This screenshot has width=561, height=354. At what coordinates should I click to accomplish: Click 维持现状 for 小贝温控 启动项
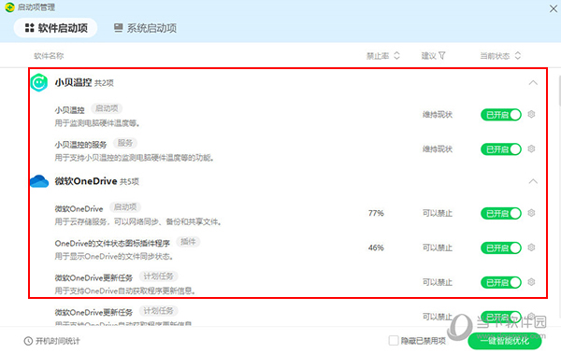[438, 115]
